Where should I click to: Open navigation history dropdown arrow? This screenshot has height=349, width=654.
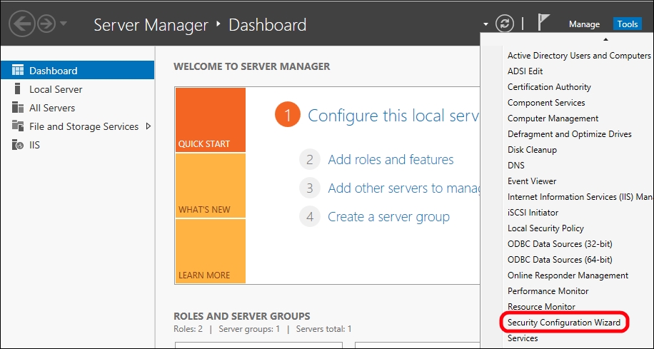click(64, 24)
